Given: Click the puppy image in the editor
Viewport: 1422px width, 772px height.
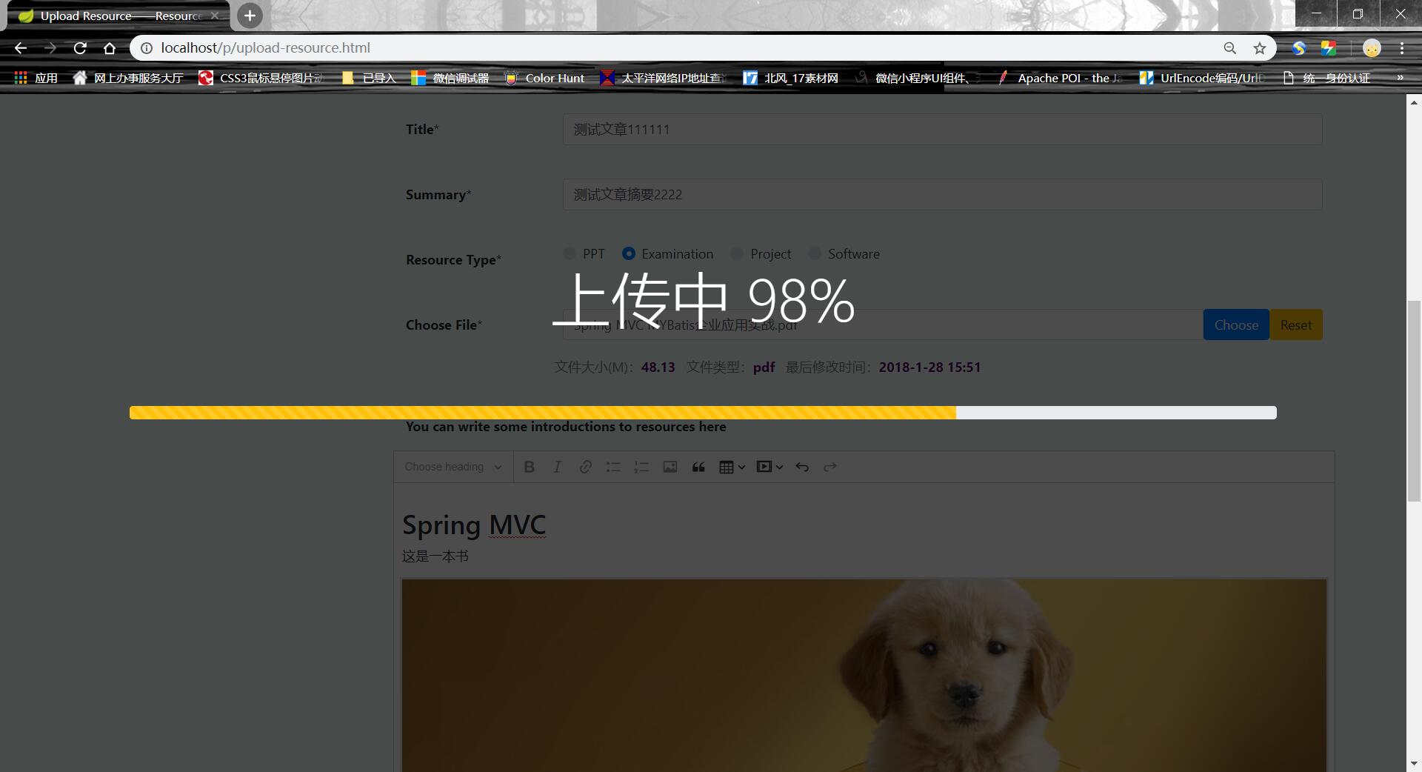Looking at the screenshot, I should [864, 675].
